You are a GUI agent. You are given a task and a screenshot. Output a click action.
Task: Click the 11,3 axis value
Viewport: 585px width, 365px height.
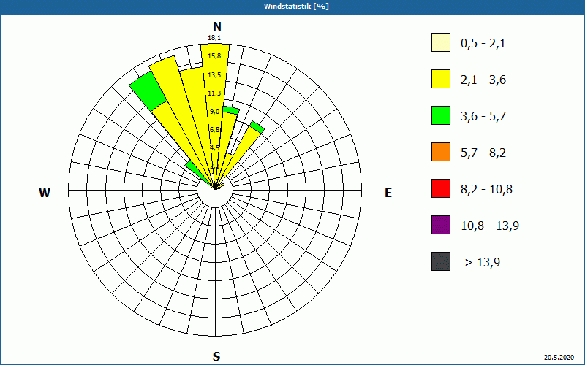click(214, 93)
